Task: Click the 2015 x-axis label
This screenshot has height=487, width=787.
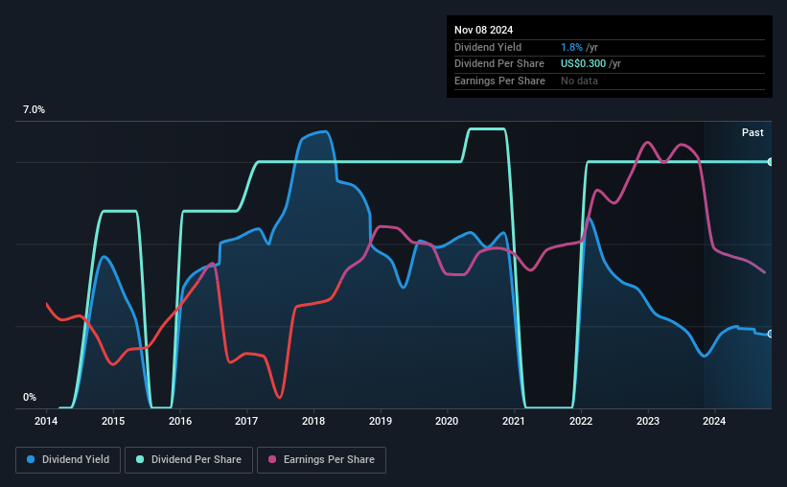Action: [113, 421]
